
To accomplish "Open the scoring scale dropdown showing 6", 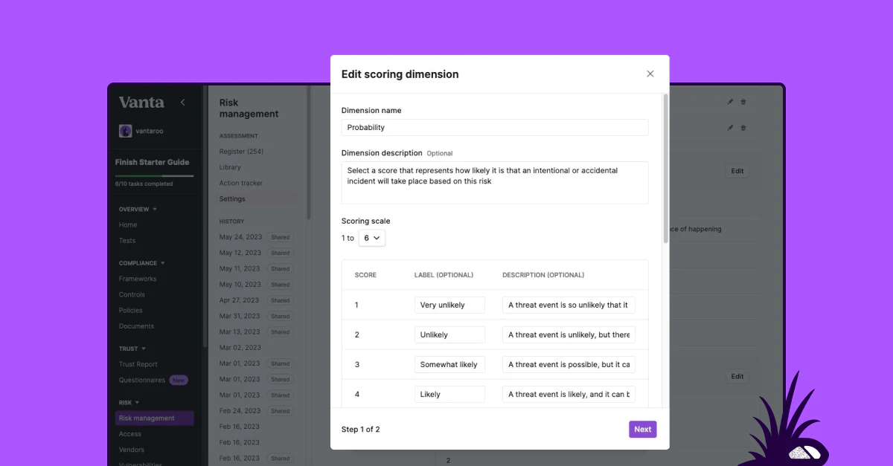I will click(x=372, y=237).
